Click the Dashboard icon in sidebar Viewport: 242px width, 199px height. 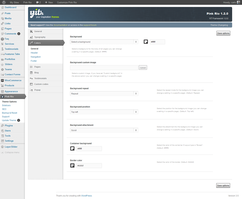[x=3, y=7]
